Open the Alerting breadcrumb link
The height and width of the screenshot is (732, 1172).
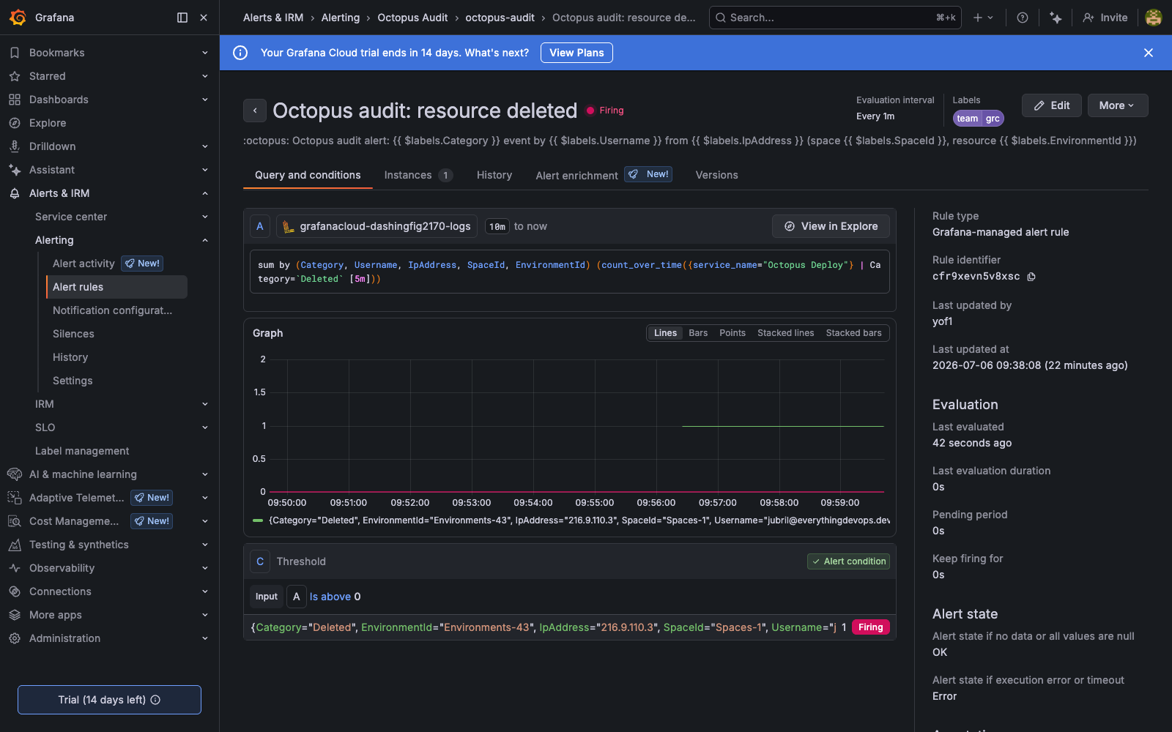[x=341, y=18]
